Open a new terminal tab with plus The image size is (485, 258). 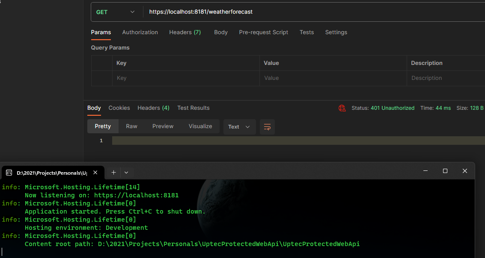(113, 173)
